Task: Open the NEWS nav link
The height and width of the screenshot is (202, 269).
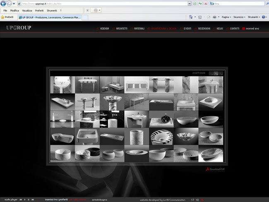Action: [x=220, y=29]
